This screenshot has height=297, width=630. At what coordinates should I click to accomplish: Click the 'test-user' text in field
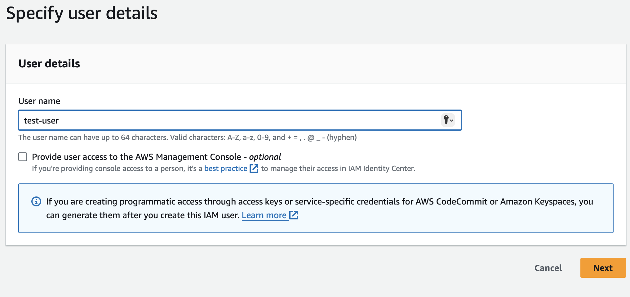point(41,121)
